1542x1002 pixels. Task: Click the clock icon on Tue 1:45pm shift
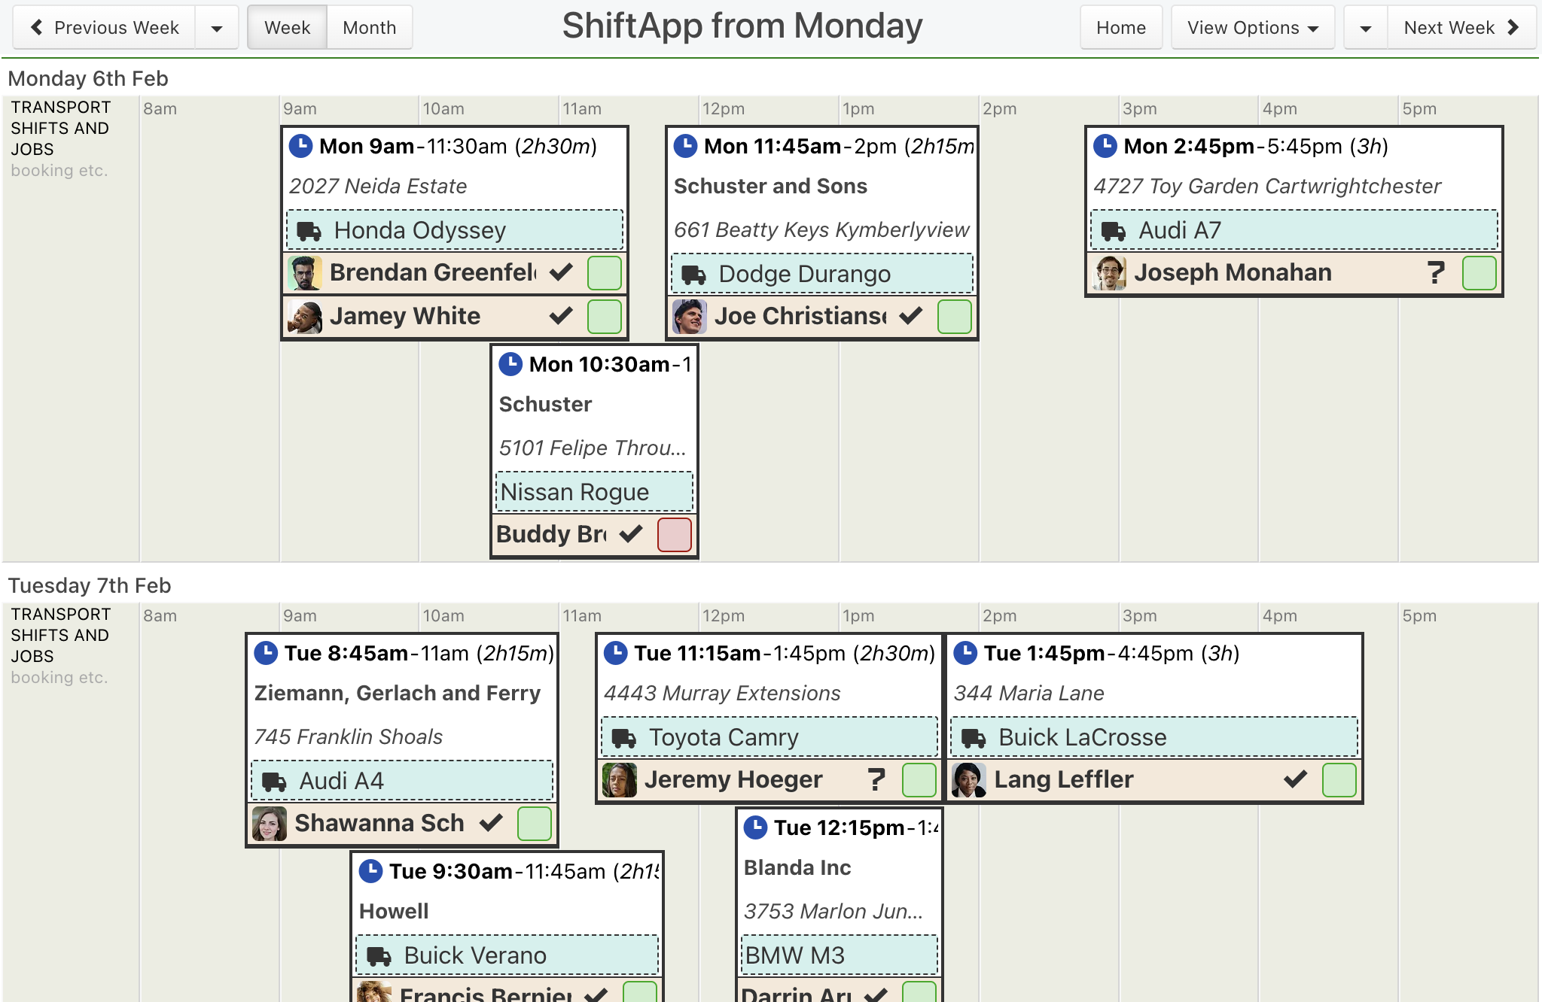(x=965, y=652)
